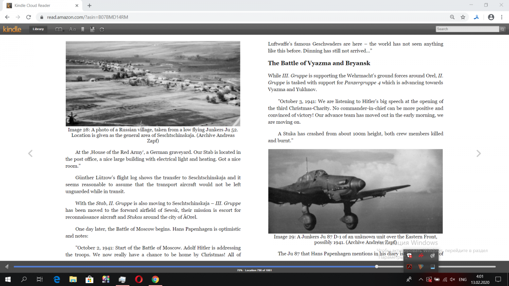Click the synchronize reading position icon

coord(102,29)
